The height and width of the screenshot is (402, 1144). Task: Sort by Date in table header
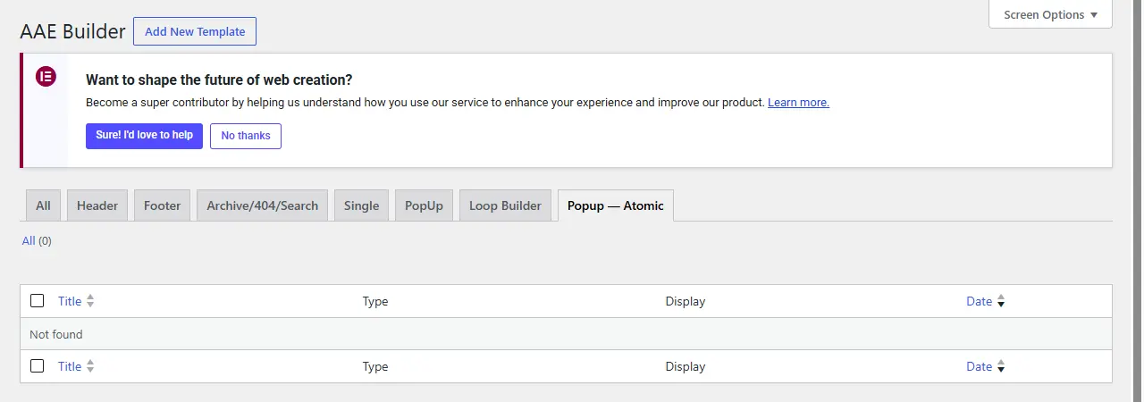pyautogui.click(x=979, y=302)
